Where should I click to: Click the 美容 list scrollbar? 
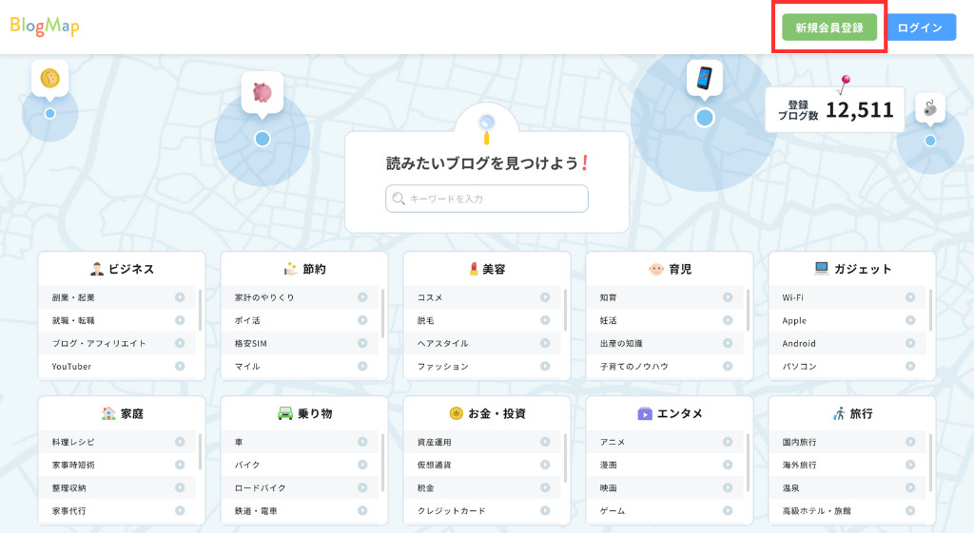coord(565,309)
